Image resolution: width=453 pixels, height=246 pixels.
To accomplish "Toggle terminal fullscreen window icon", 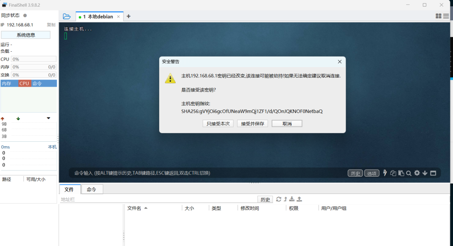I will coord(433,173).
